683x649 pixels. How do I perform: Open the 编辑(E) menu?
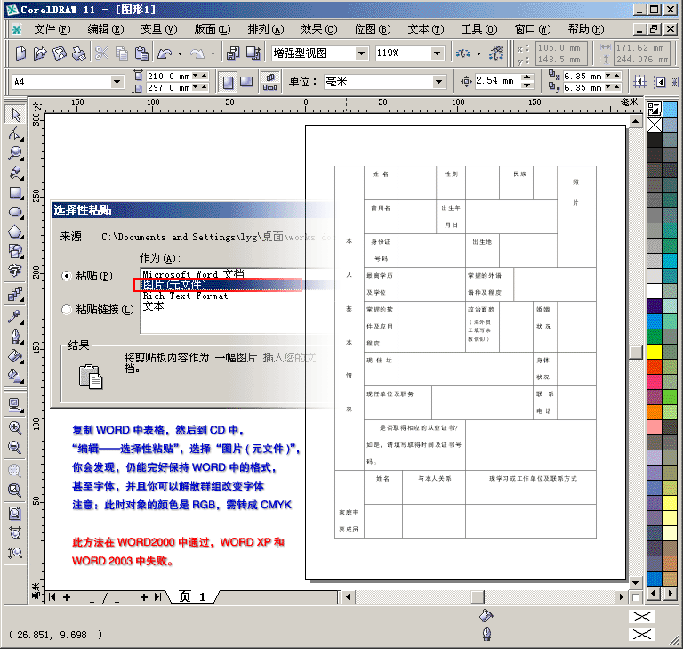pos(106,29)
